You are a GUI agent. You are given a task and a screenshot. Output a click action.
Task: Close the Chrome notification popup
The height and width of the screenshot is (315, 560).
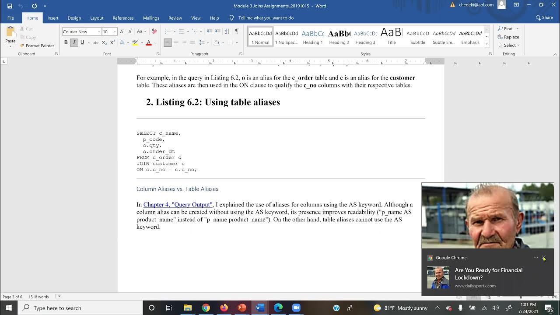click(x=544, y=258)
